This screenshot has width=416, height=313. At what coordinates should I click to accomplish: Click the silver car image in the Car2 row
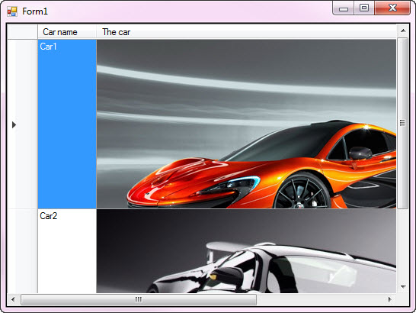tap(246, 251)
